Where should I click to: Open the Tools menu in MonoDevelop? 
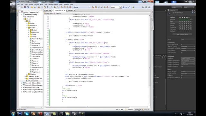(x=61, y=5)
